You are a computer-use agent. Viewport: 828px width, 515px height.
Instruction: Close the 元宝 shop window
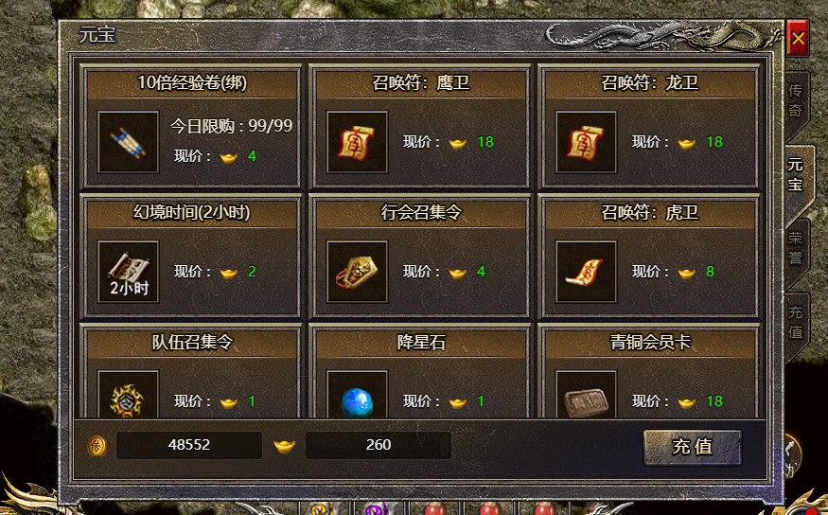[x=798, y=38]
